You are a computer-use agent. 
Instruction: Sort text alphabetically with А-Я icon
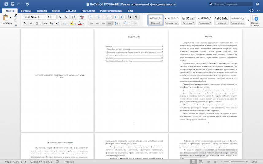[130, 17]
